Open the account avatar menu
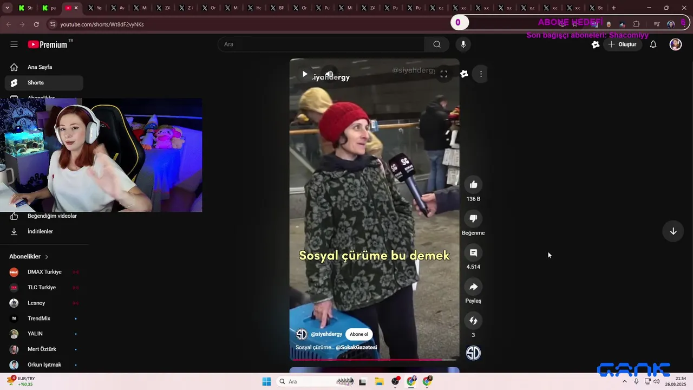This screenshot has height=390, width=693. coord(676,44)
